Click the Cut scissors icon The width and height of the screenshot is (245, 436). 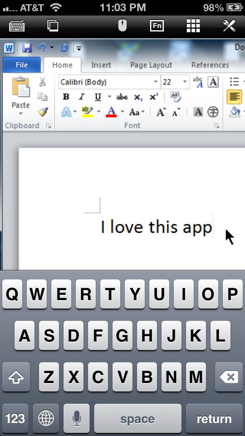42,82
